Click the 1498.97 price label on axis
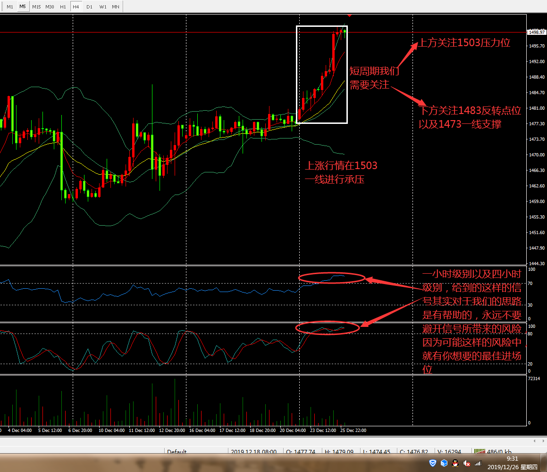This screenshot has height=472, width=547. point(537,33)
